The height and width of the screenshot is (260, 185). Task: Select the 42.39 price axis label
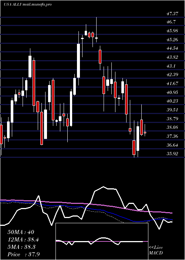(172, 75)
